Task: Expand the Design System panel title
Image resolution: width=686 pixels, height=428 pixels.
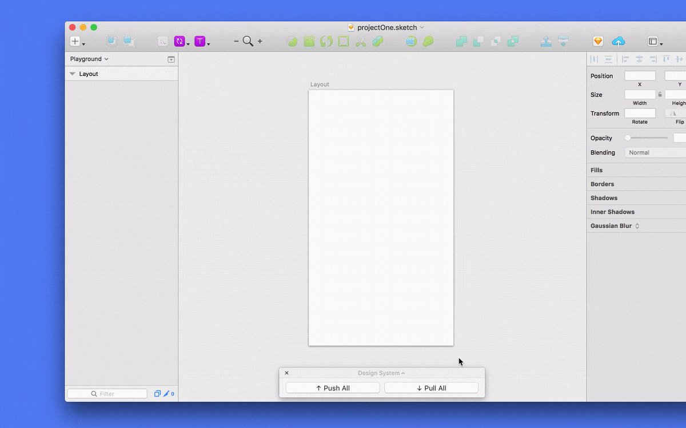Action: click(x=381, y=373)
